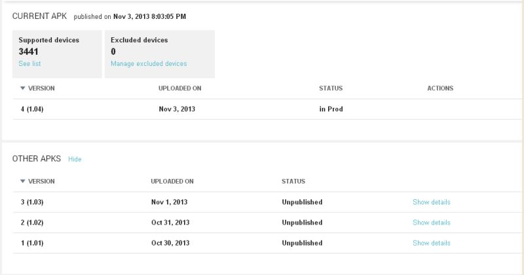The width and height of the screenshot is (524, 275).
Task: Open the supported devices See list link
Action: click(30, 63)
